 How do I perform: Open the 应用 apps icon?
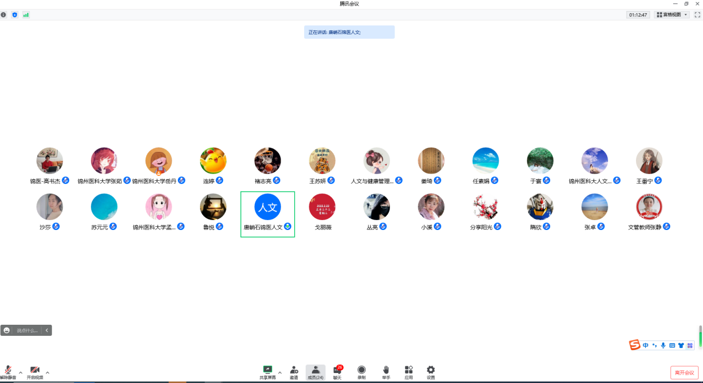pyautogui.click(x=408, y=372)
